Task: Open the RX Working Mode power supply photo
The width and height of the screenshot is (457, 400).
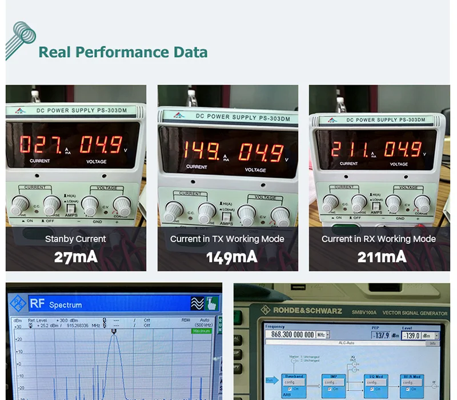Action: coord(379,178)
